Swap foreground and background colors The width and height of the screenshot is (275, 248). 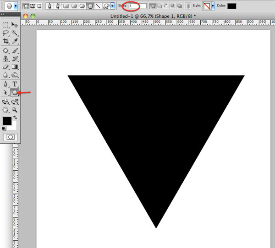[x=15, y=117]
